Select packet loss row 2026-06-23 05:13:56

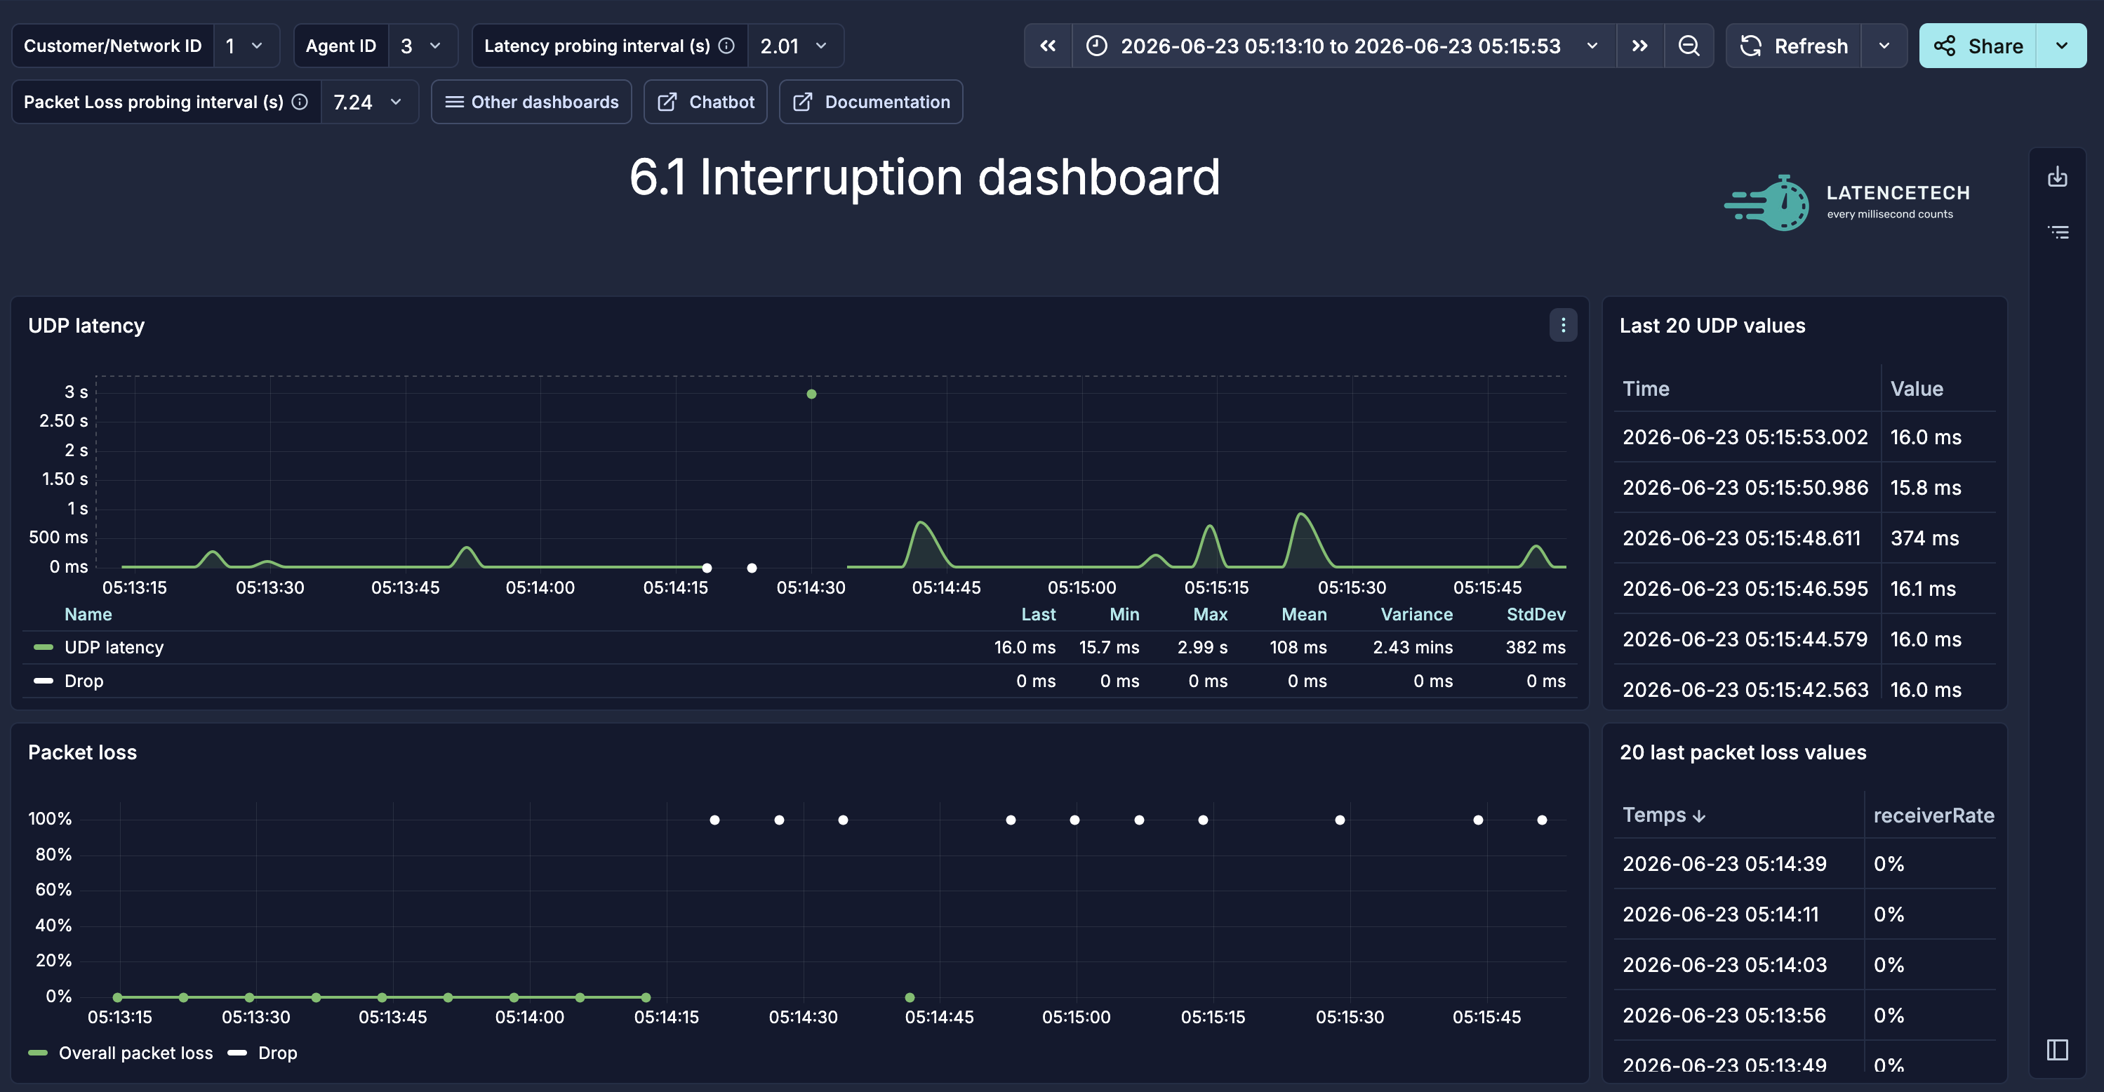(x=1804, y=1016)
